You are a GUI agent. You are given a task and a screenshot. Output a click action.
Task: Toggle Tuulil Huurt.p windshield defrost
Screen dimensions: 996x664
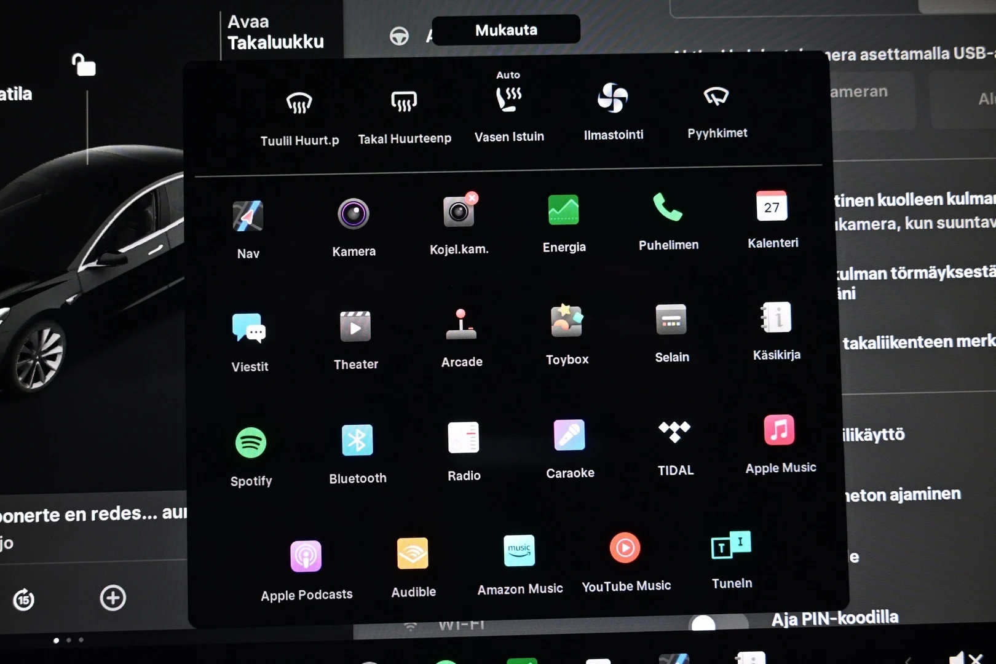point(299,103)
